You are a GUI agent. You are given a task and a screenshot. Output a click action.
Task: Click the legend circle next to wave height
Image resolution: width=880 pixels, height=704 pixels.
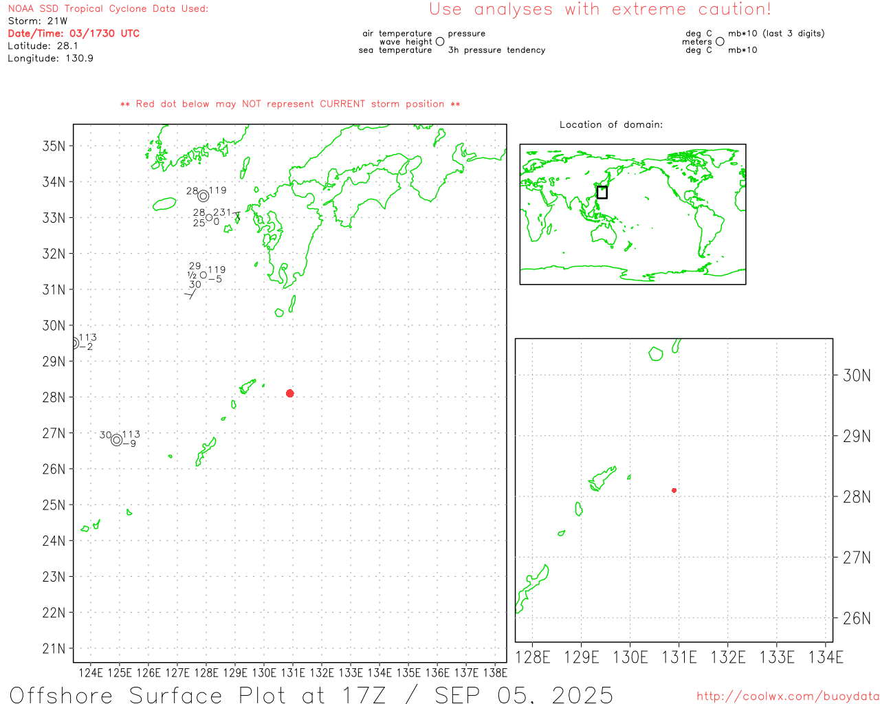coord(440,42)
